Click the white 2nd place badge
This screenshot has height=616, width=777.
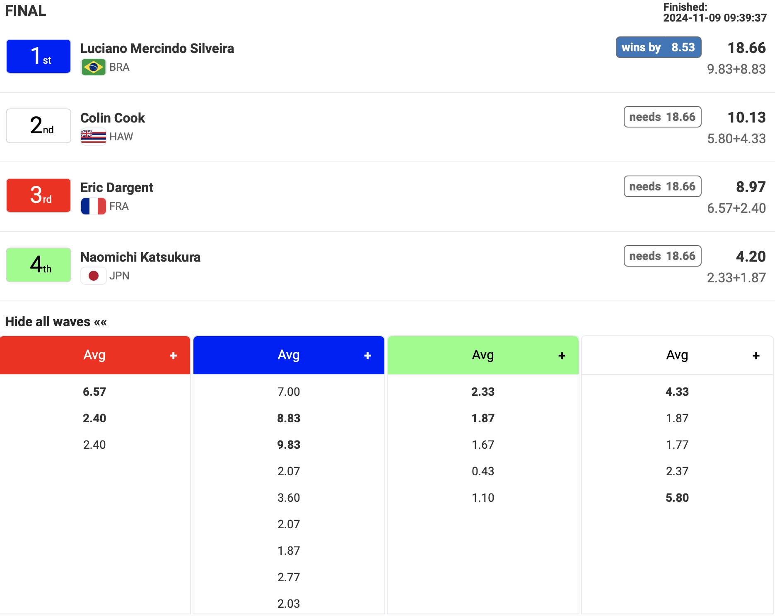pyautogui.click(x=39, y=126)
